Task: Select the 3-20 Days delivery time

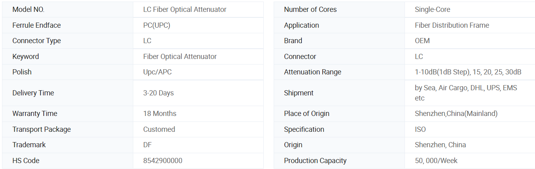Action: click(x=158, y=93)
